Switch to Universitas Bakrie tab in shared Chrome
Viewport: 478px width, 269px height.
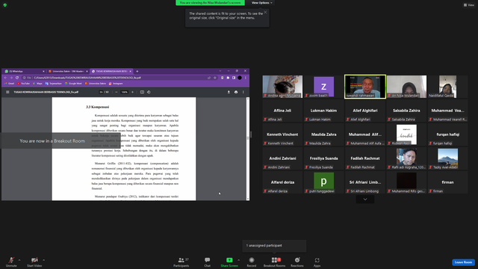point(68,72)
